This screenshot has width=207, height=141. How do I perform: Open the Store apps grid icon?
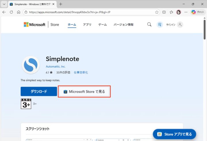(x=160, y=25)
